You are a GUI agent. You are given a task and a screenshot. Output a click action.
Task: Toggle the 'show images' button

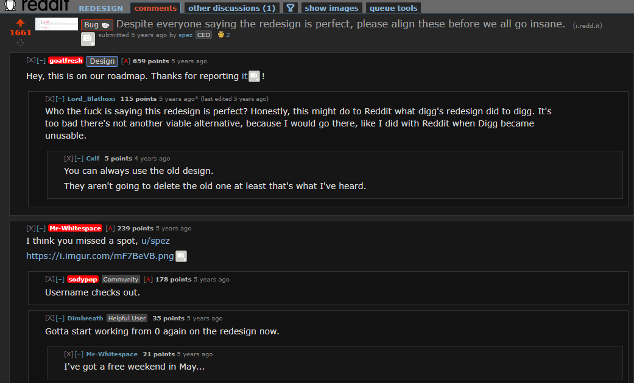click(331, 8)
